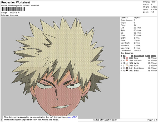
Task: Click the 'Brand' column header
Action: click(153, 56)
